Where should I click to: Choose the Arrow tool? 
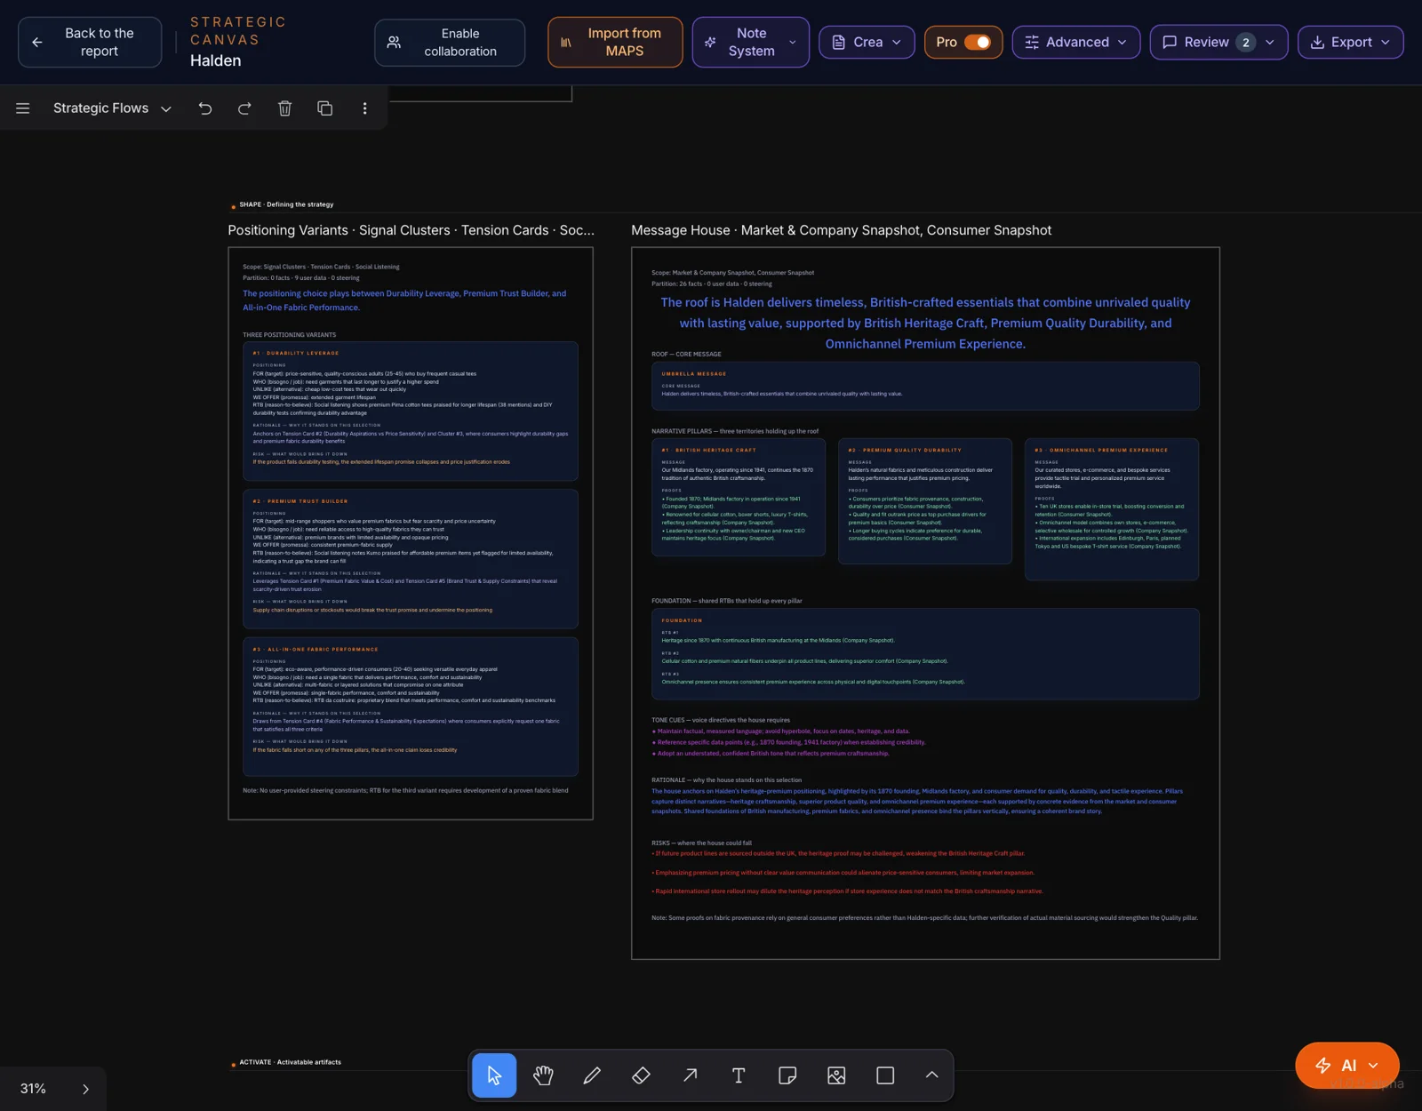click(690, 1075)
